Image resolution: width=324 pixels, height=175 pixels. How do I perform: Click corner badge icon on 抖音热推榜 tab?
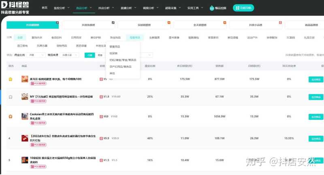pyautogui.click(x=113, y=23)
